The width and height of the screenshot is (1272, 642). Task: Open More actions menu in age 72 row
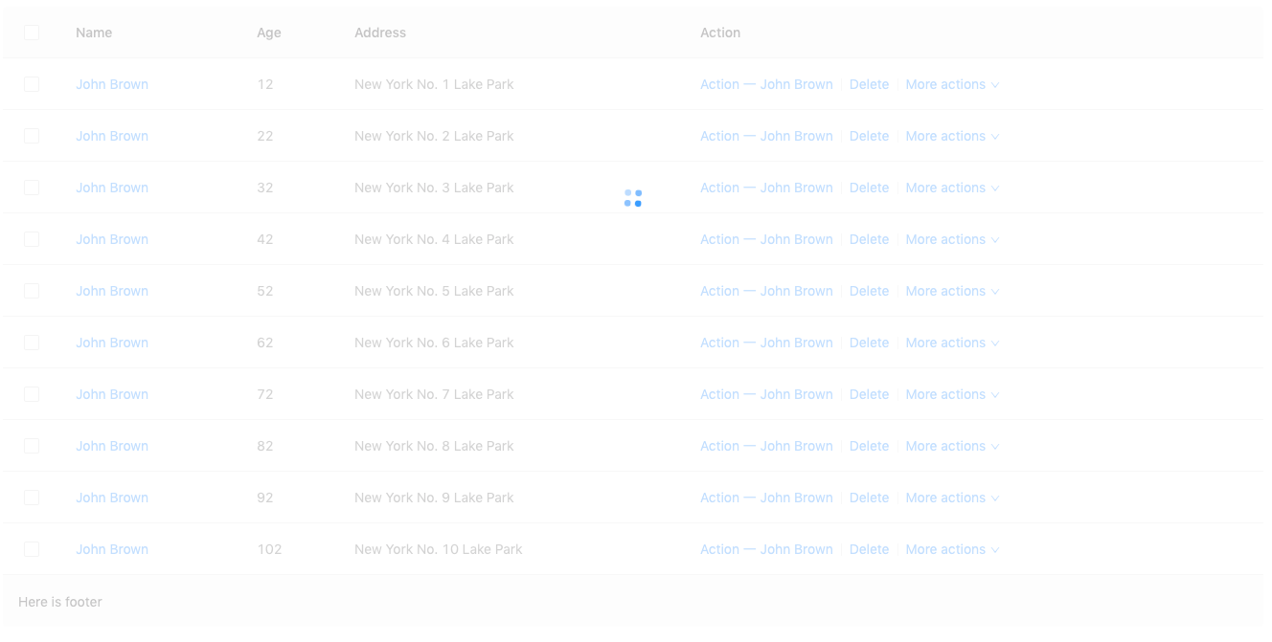952,394
